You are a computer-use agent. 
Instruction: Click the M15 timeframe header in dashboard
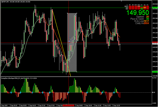pos(136,5)
